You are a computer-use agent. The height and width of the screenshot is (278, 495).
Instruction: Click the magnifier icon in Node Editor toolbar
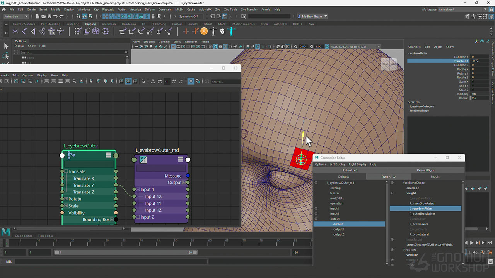(74, 81)
